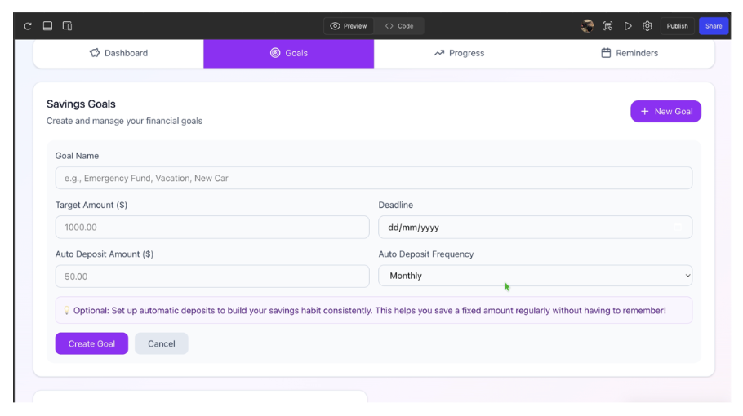Open the settings gear icon

[x=647, y=26]
